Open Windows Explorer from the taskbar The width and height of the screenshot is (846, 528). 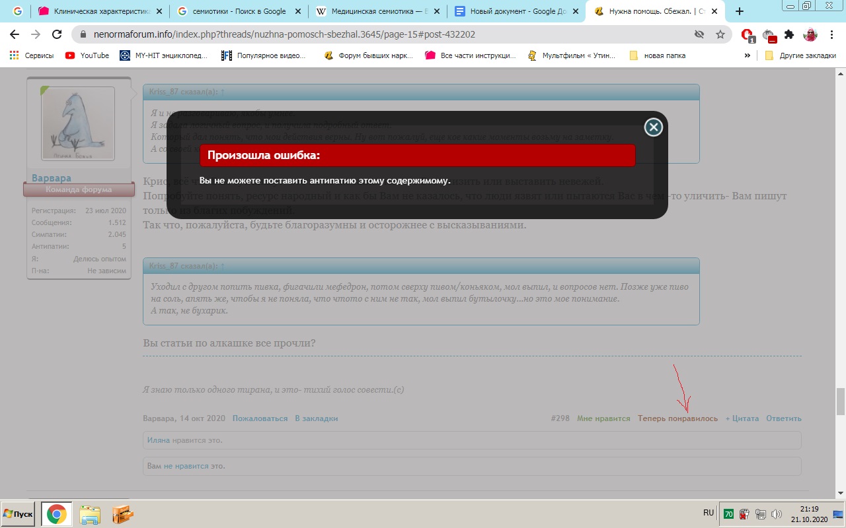pos(90,513)
